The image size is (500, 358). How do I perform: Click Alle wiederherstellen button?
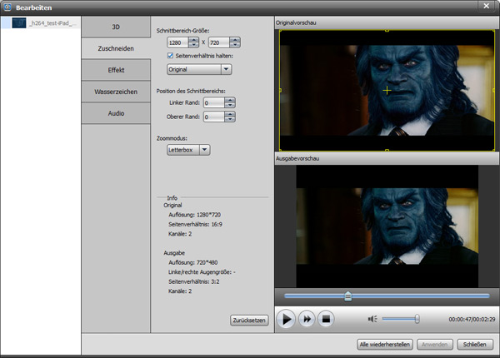pyautogui.click(x=384, y=345)
